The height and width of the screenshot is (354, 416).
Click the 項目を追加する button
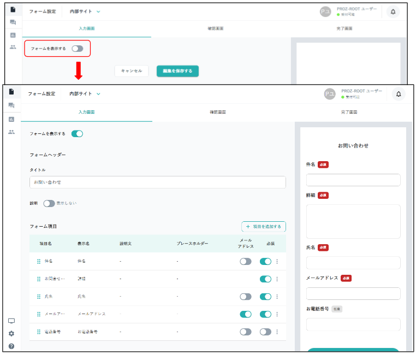263,226
